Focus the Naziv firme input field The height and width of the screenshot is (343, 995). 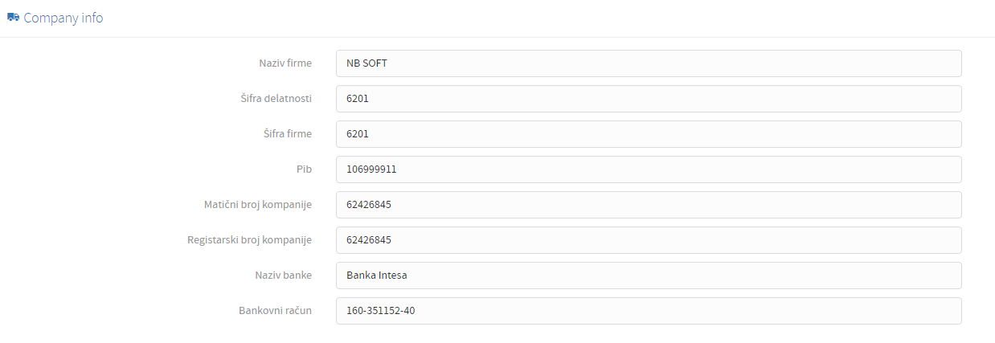tap(649, 63)
